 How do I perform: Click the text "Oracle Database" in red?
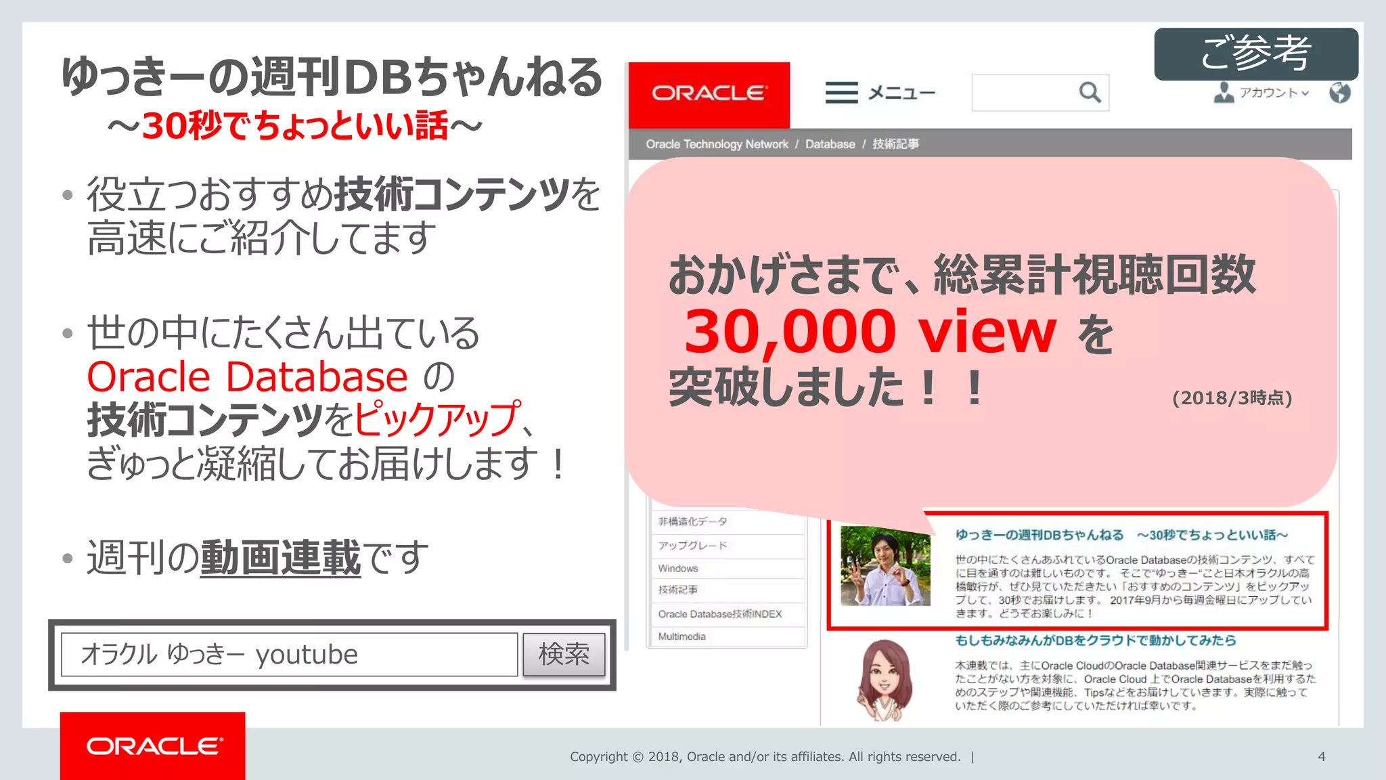point(248,376)
